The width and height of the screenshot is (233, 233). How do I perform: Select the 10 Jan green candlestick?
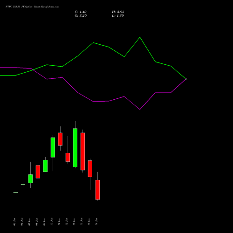click(53, 147)
